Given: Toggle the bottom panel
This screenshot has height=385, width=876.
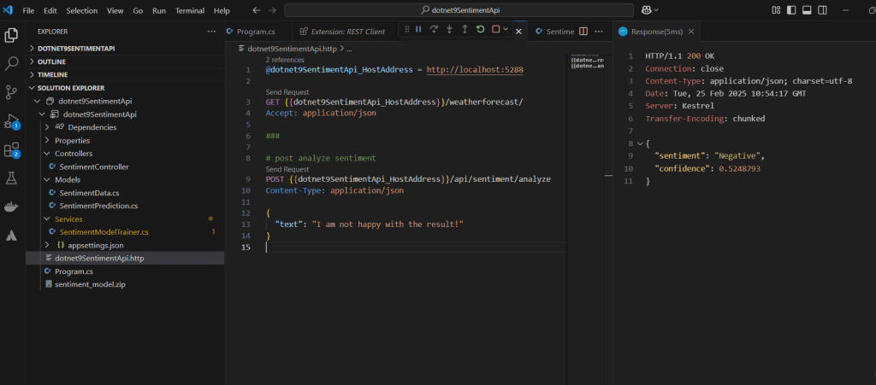Looking at the screenshot, I should coord(807,10).
